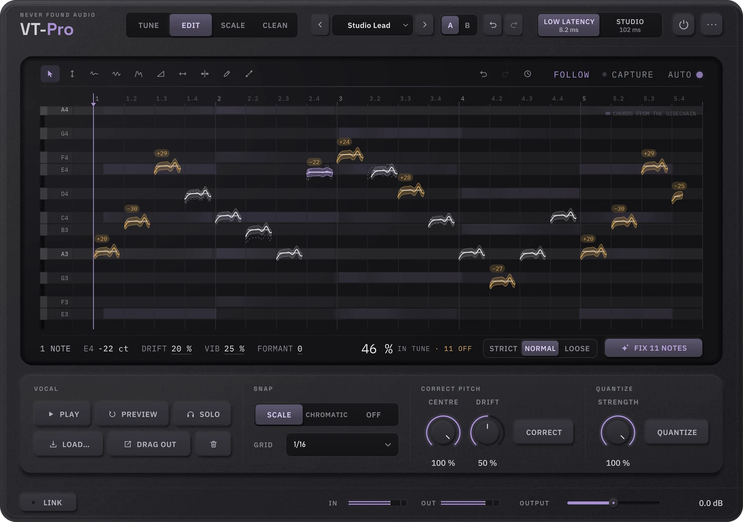Pick the horizontal stretch arrow tool
743x522 pixels.
point(182,74)
